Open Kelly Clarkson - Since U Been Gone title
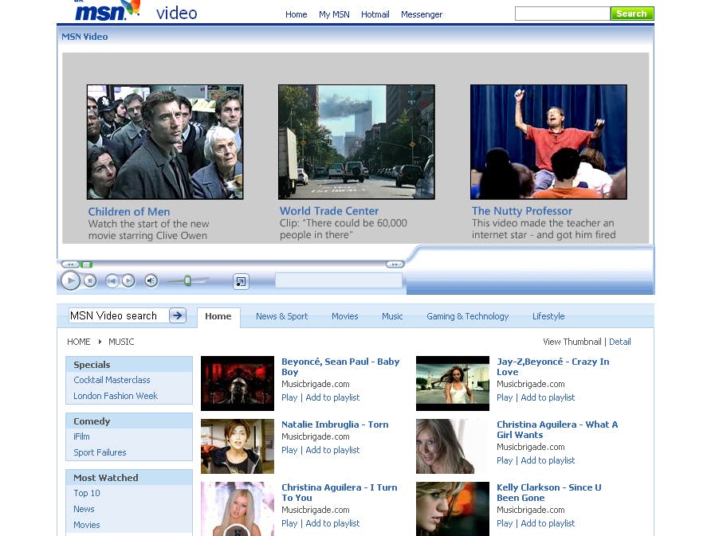 [549, 493]
